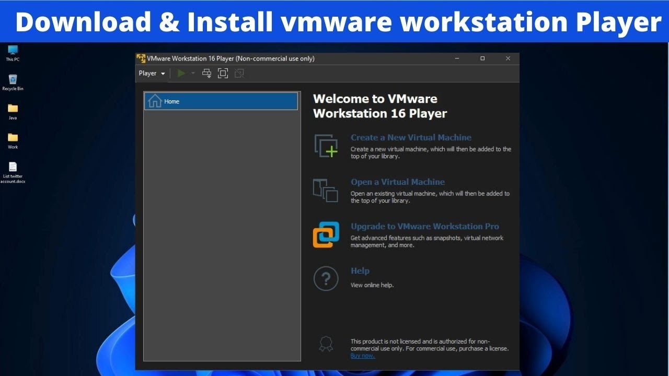The width and height of the screenshot is (669, 376).
Task: Select the This PC desktop icon
Action: pos(13,53)
